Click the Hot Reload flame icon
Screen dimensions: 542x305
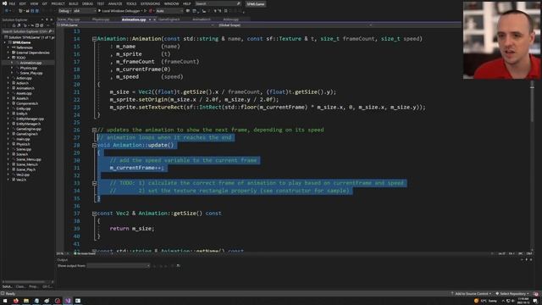(x=151, y=11)
